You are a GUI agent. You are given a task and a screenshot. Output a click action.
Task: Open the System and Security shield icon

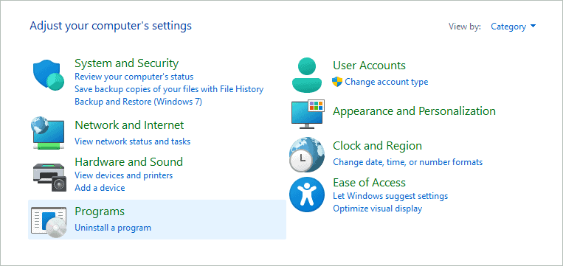[49, 76]
